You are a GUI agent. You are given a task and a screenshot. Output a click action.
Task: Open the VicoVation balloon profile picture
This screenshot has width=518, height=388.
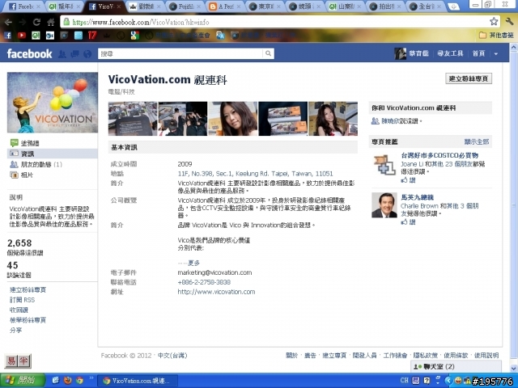[53, 103]
